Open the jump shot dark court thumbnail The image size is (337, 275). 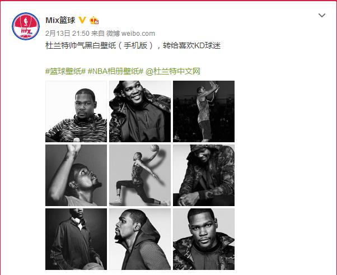click(204, 111)
